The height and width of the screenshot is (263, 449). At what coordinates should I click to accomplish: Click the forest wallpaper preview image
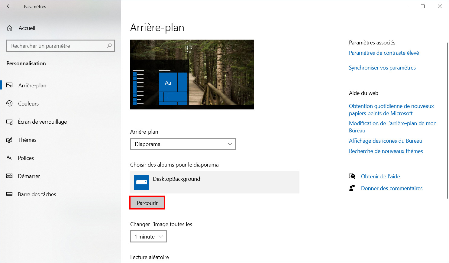(192, 74)
